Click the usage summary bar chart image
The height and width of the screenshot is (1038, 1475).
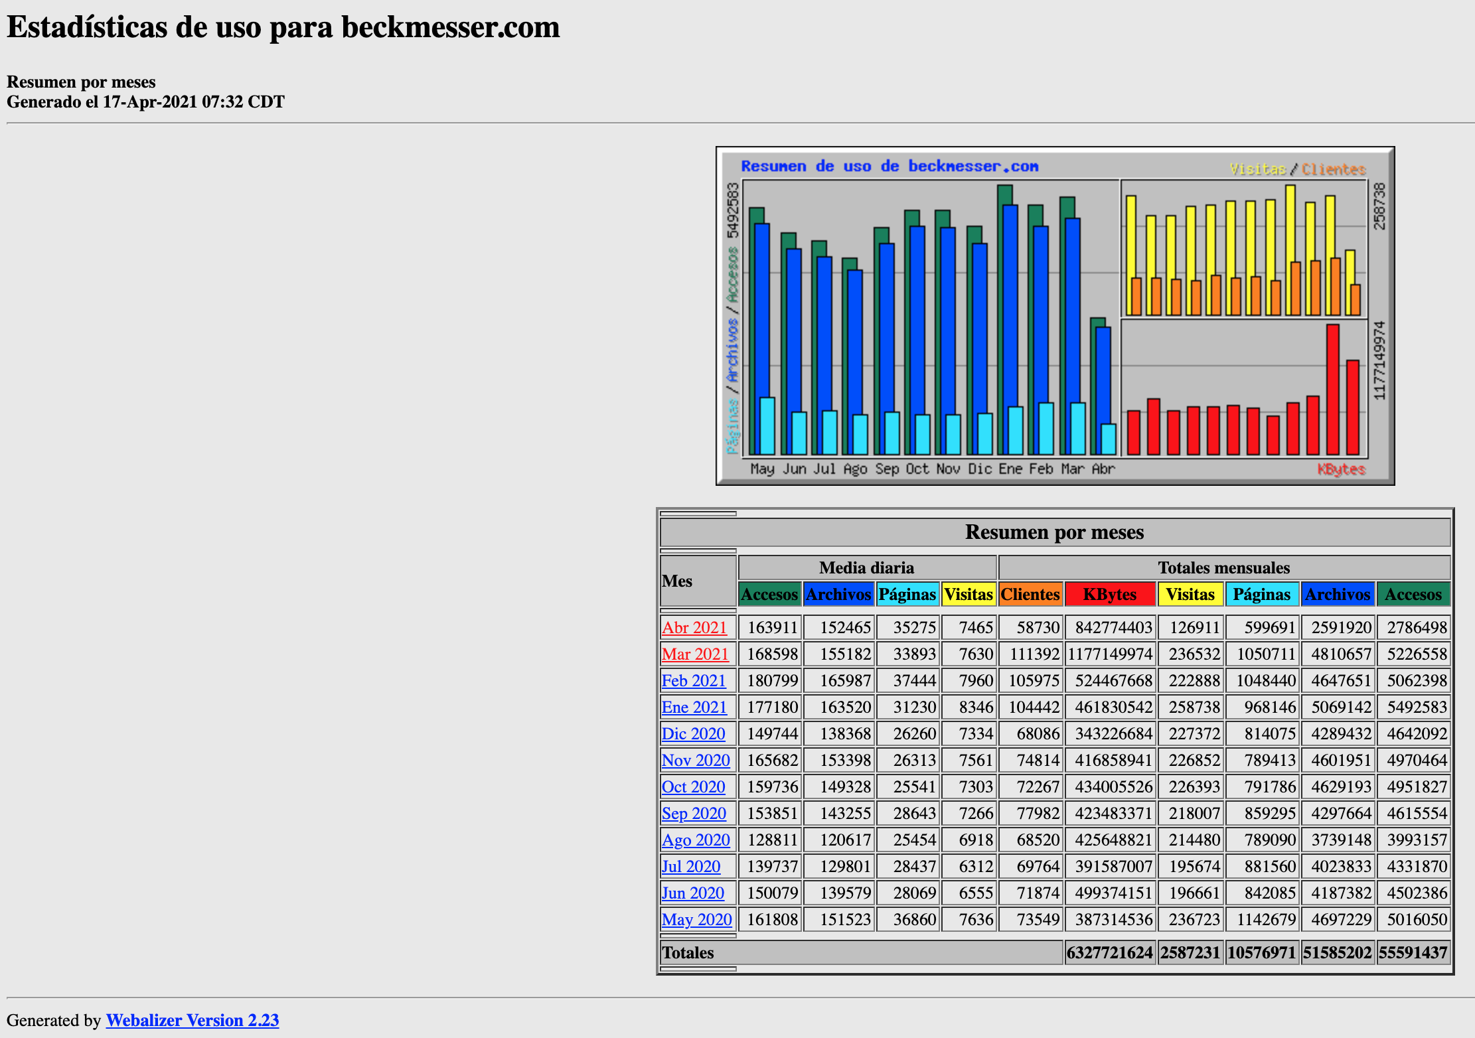pos(1055,316)
